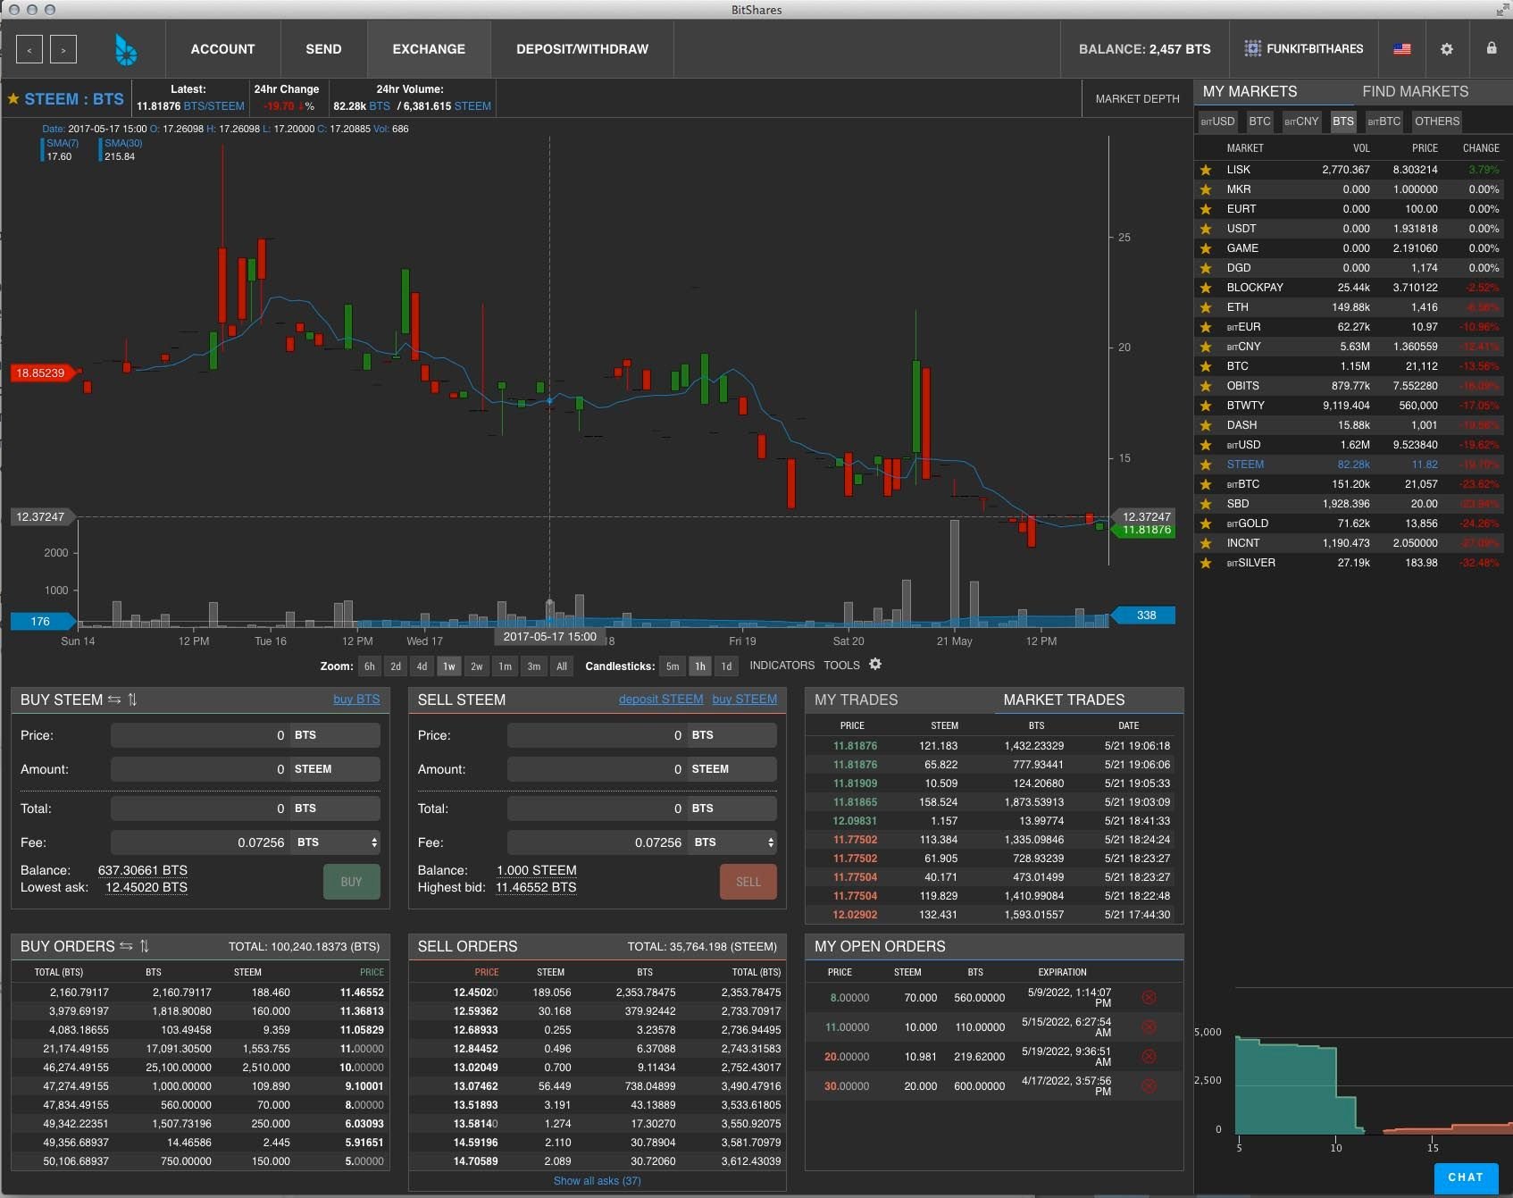This screenshot has width=1513, height=1198.
Task: Open the MARKET DEPTH view button
Action: [1137, 98]
